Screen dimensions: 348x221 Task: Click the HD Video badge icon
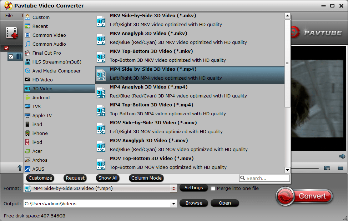pos(27,80)
